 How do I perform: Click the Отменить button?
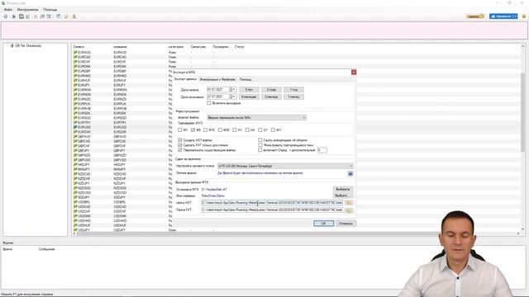coord(346,224)
